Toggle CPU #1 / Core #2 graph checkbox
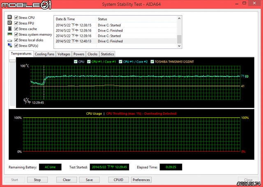This screenshot has height=187, width=263. [120, 62]
